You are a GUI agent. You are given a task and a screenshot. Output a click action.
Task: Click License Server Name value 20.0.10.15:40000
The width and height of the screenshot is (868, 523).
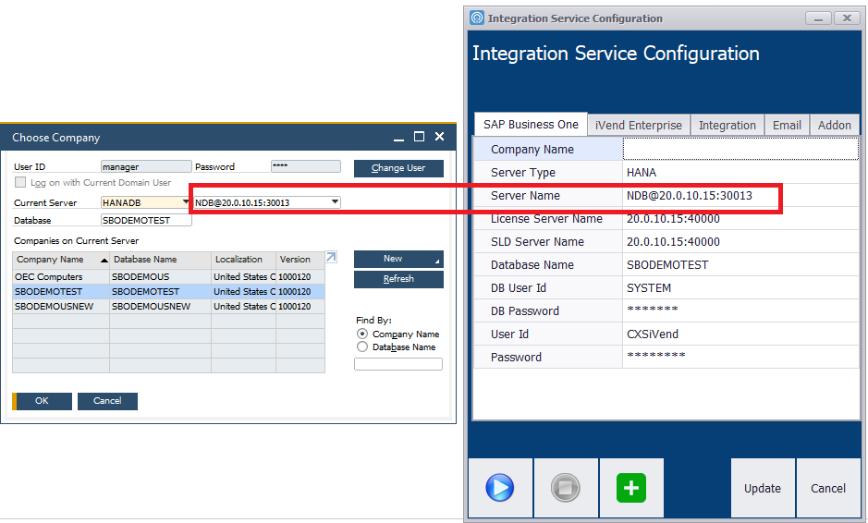click(740, 219)
